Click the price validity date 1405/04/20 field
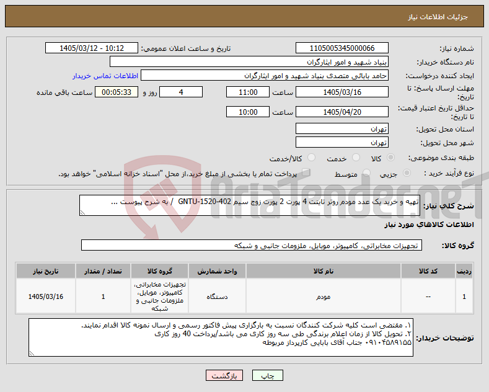 341,112
